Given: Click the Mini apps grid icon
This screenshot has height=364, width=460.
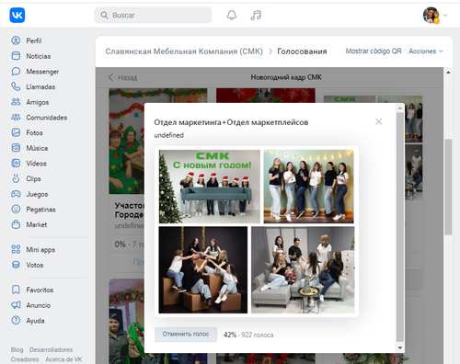Looking at the screenshot, I should pos(16,249).
